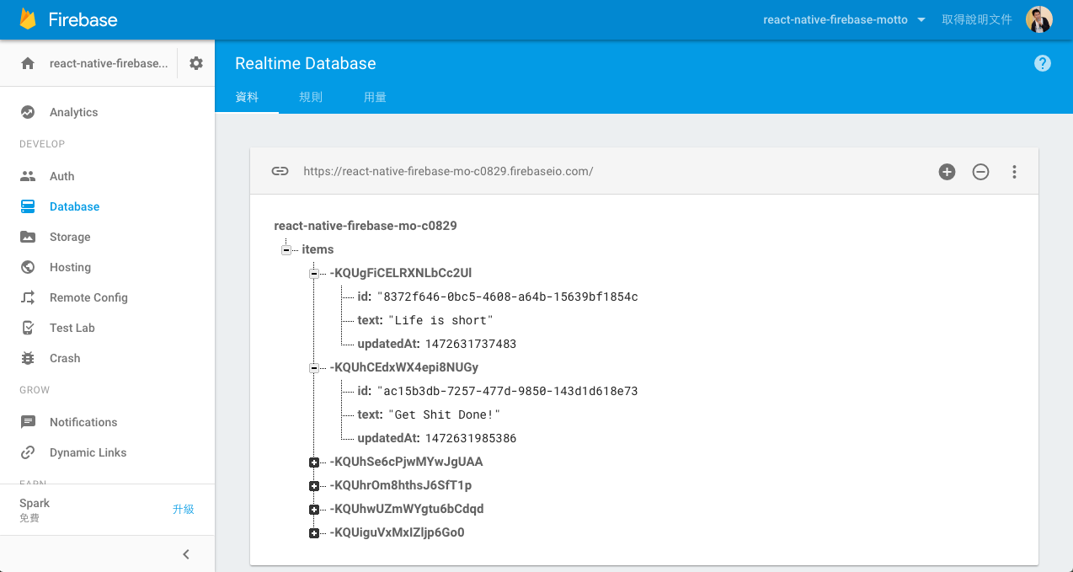Switch to the 用量 tab
This screenshot has width=1073, height=572.
point(375,97)
